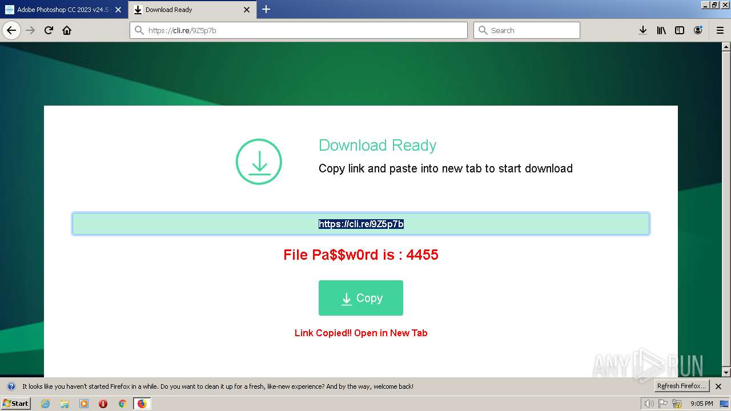Open the Action Center flag icon
Image resolution: width=731 pixels, height=411 pixels.
tap(663, 404)
